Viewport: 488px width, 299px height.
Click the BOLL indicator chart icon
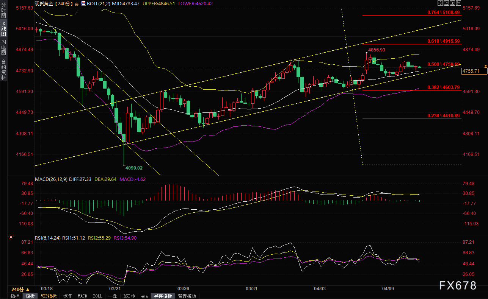[x=84, y=3]
